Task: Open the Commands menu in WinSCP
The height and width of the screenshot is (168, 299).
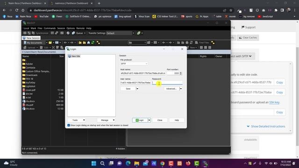Action: pyautogui.click(x=50, y=28)
